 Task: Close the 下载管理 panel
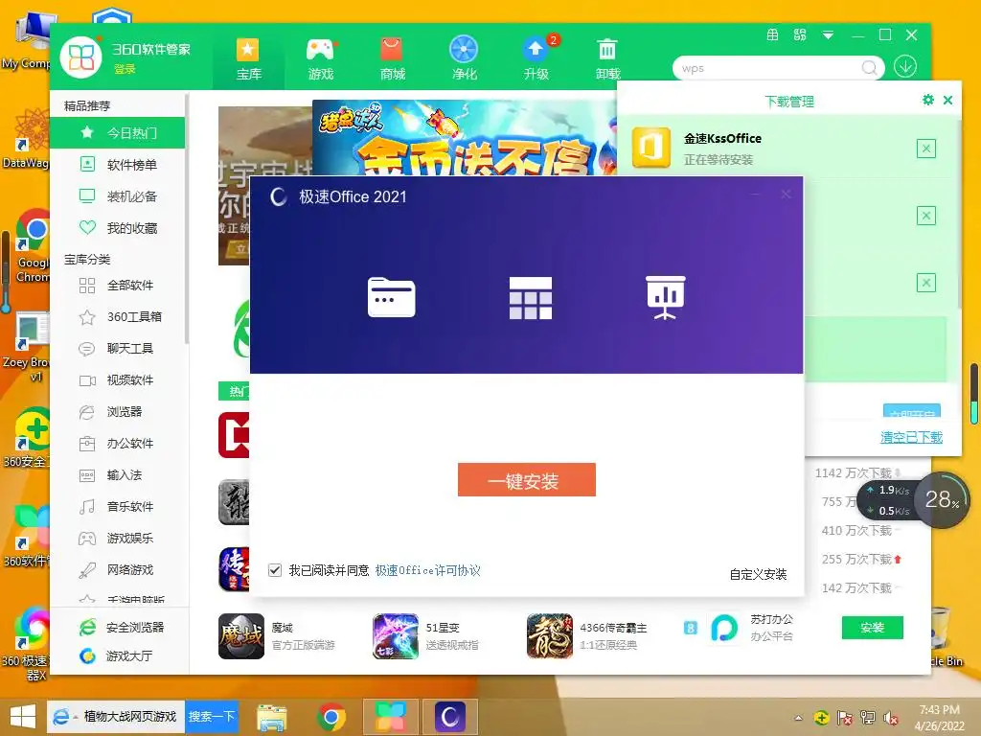(x=947, y=100)
